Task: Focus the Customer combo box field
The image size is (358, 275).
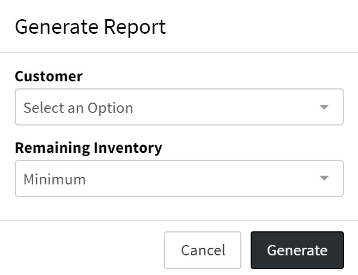Action: 179,107
